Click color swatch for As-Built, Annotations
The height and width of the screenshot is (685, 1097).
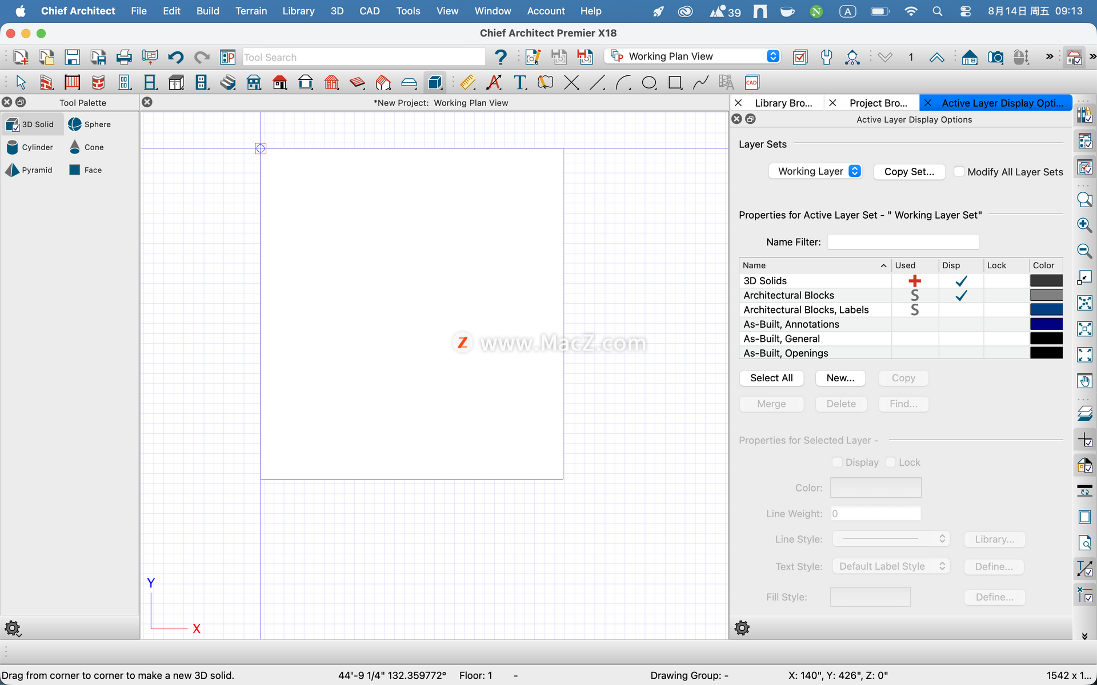point(1046,324)
